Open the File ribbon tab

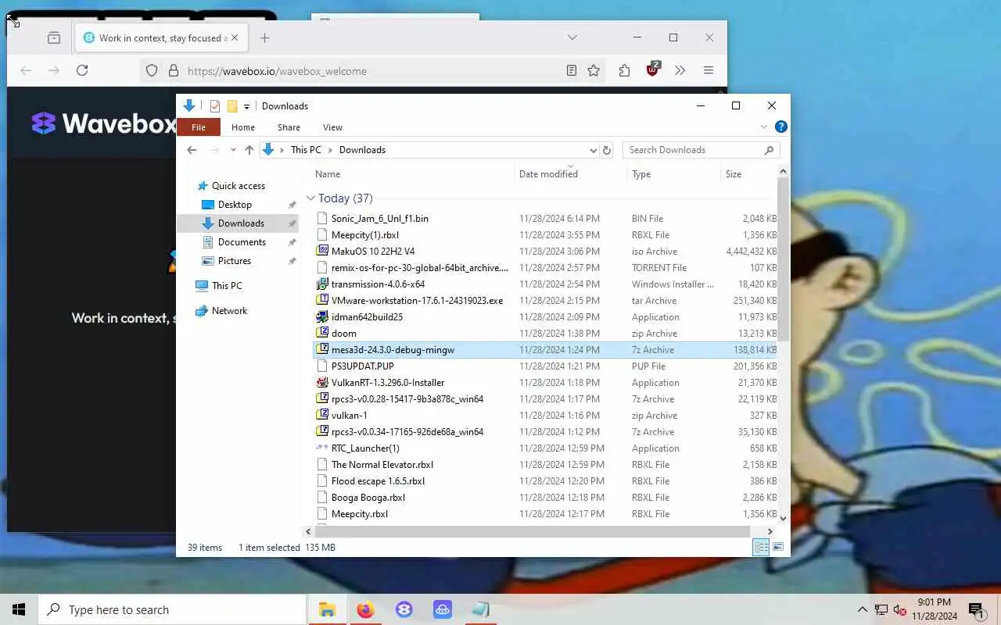[x=199, y=127]
